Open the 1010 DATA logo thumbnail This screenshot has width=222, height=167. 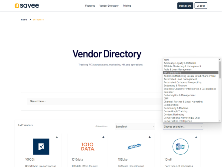[88, 147]
